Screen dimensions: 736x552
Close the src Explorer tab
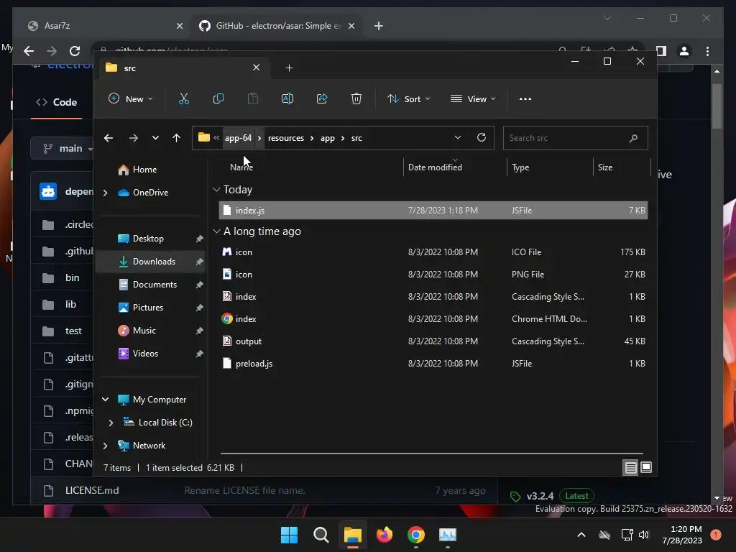(257, 68)
